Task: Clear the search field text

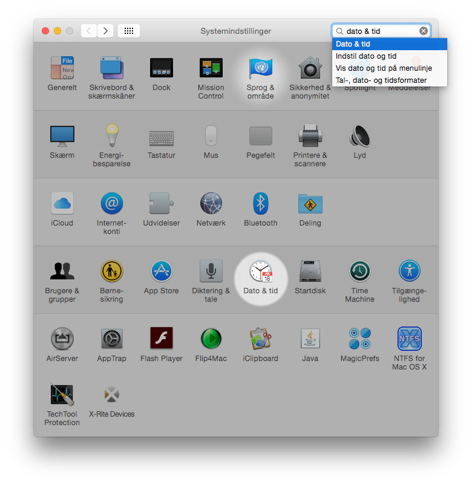Action: coord(424,31)
